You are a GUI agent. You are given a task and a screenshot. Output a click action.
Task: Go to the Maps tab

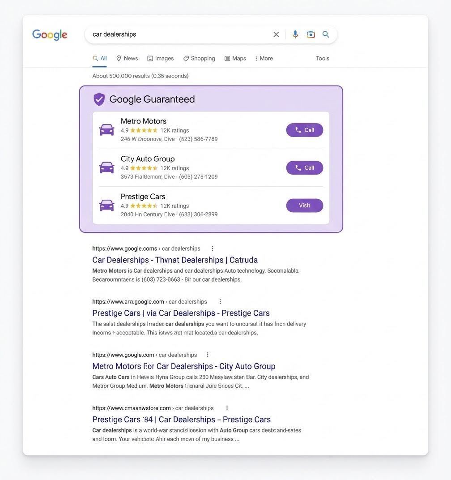[x=235, y=59]
